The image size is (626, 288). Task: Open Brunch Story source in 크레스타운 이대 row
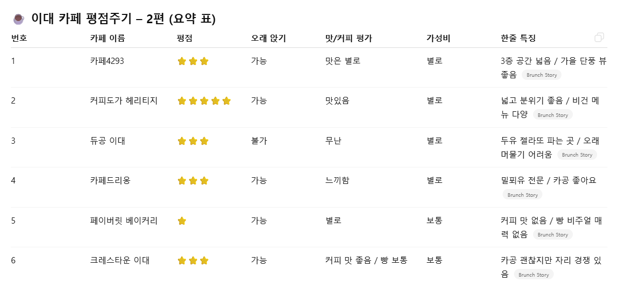534,275
